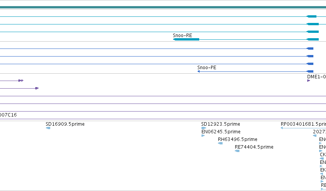Select the SD16909.5prime arrow glyph
The image size is (326, 191).
click(48, 128)
